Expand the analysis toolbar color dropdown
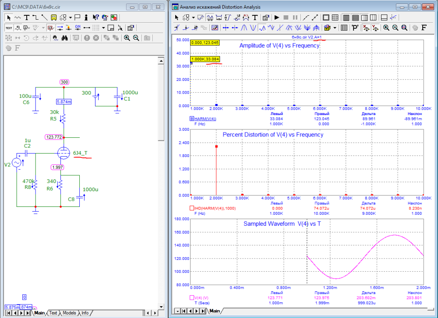The image size is (438, 318). point(335,28)
